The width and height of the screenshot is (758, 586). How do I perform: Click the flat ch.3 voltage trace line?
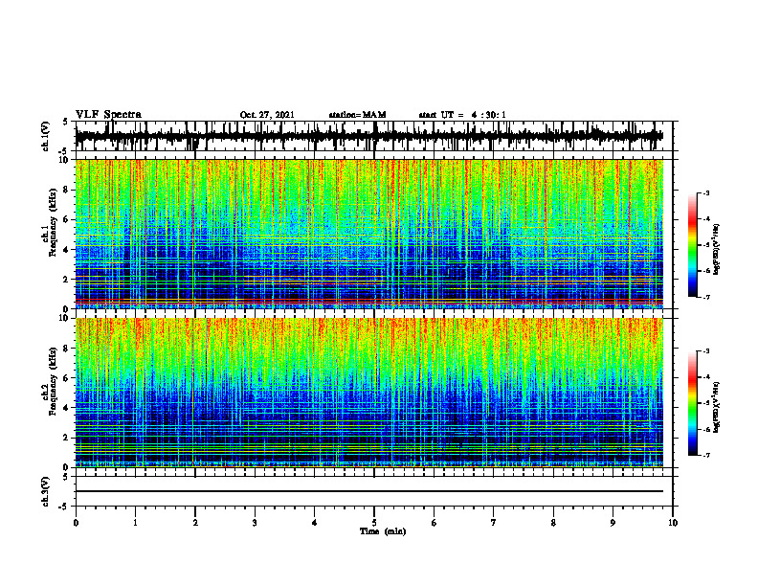click(369, 491)
